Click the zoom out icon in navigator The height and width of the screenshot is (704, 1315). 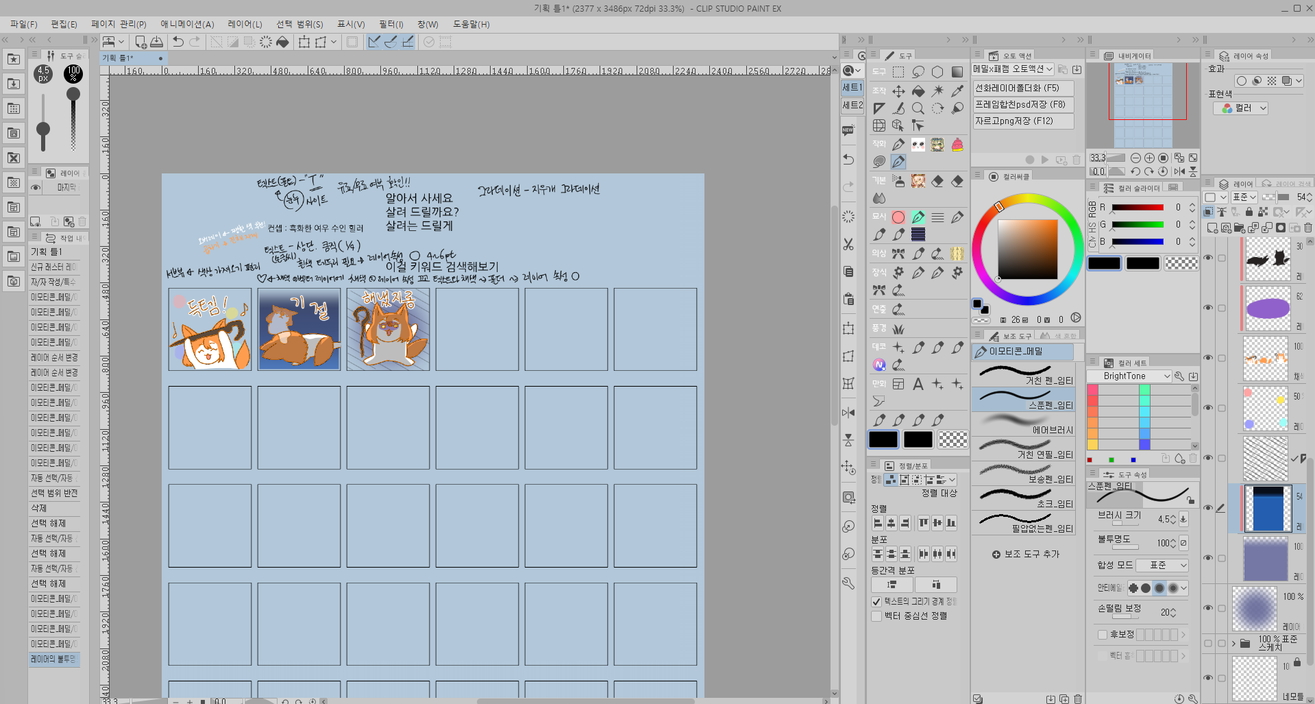(1135, 158)
